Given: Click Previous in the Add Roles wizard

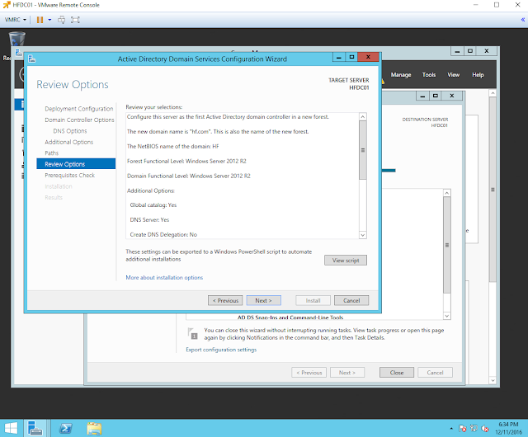Looking at the screenshot, I should click(x=309, y=373).
